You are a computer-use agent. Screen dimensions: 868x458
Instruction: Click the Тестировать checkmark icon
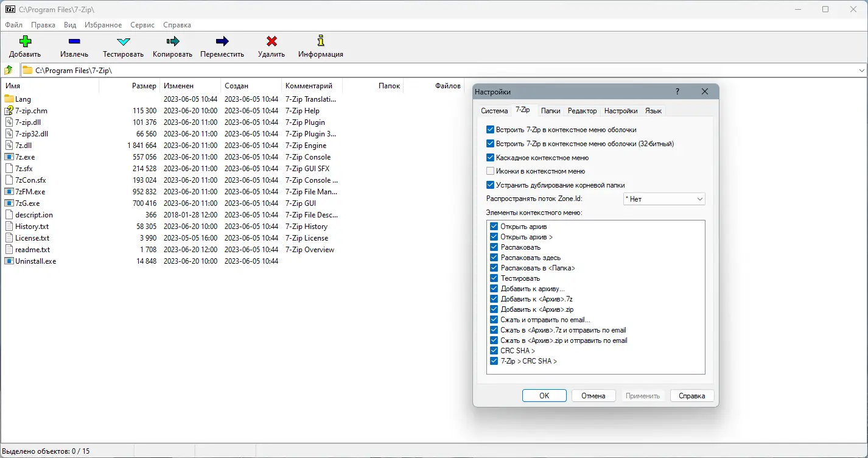[x=124, y=41]
